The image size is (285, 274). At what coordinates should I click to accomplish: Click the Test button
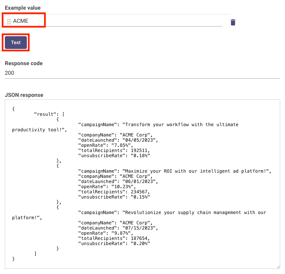click(16, 42)
